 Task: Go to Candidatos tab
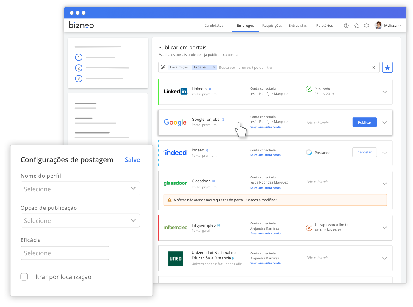(x=214, y=26)
